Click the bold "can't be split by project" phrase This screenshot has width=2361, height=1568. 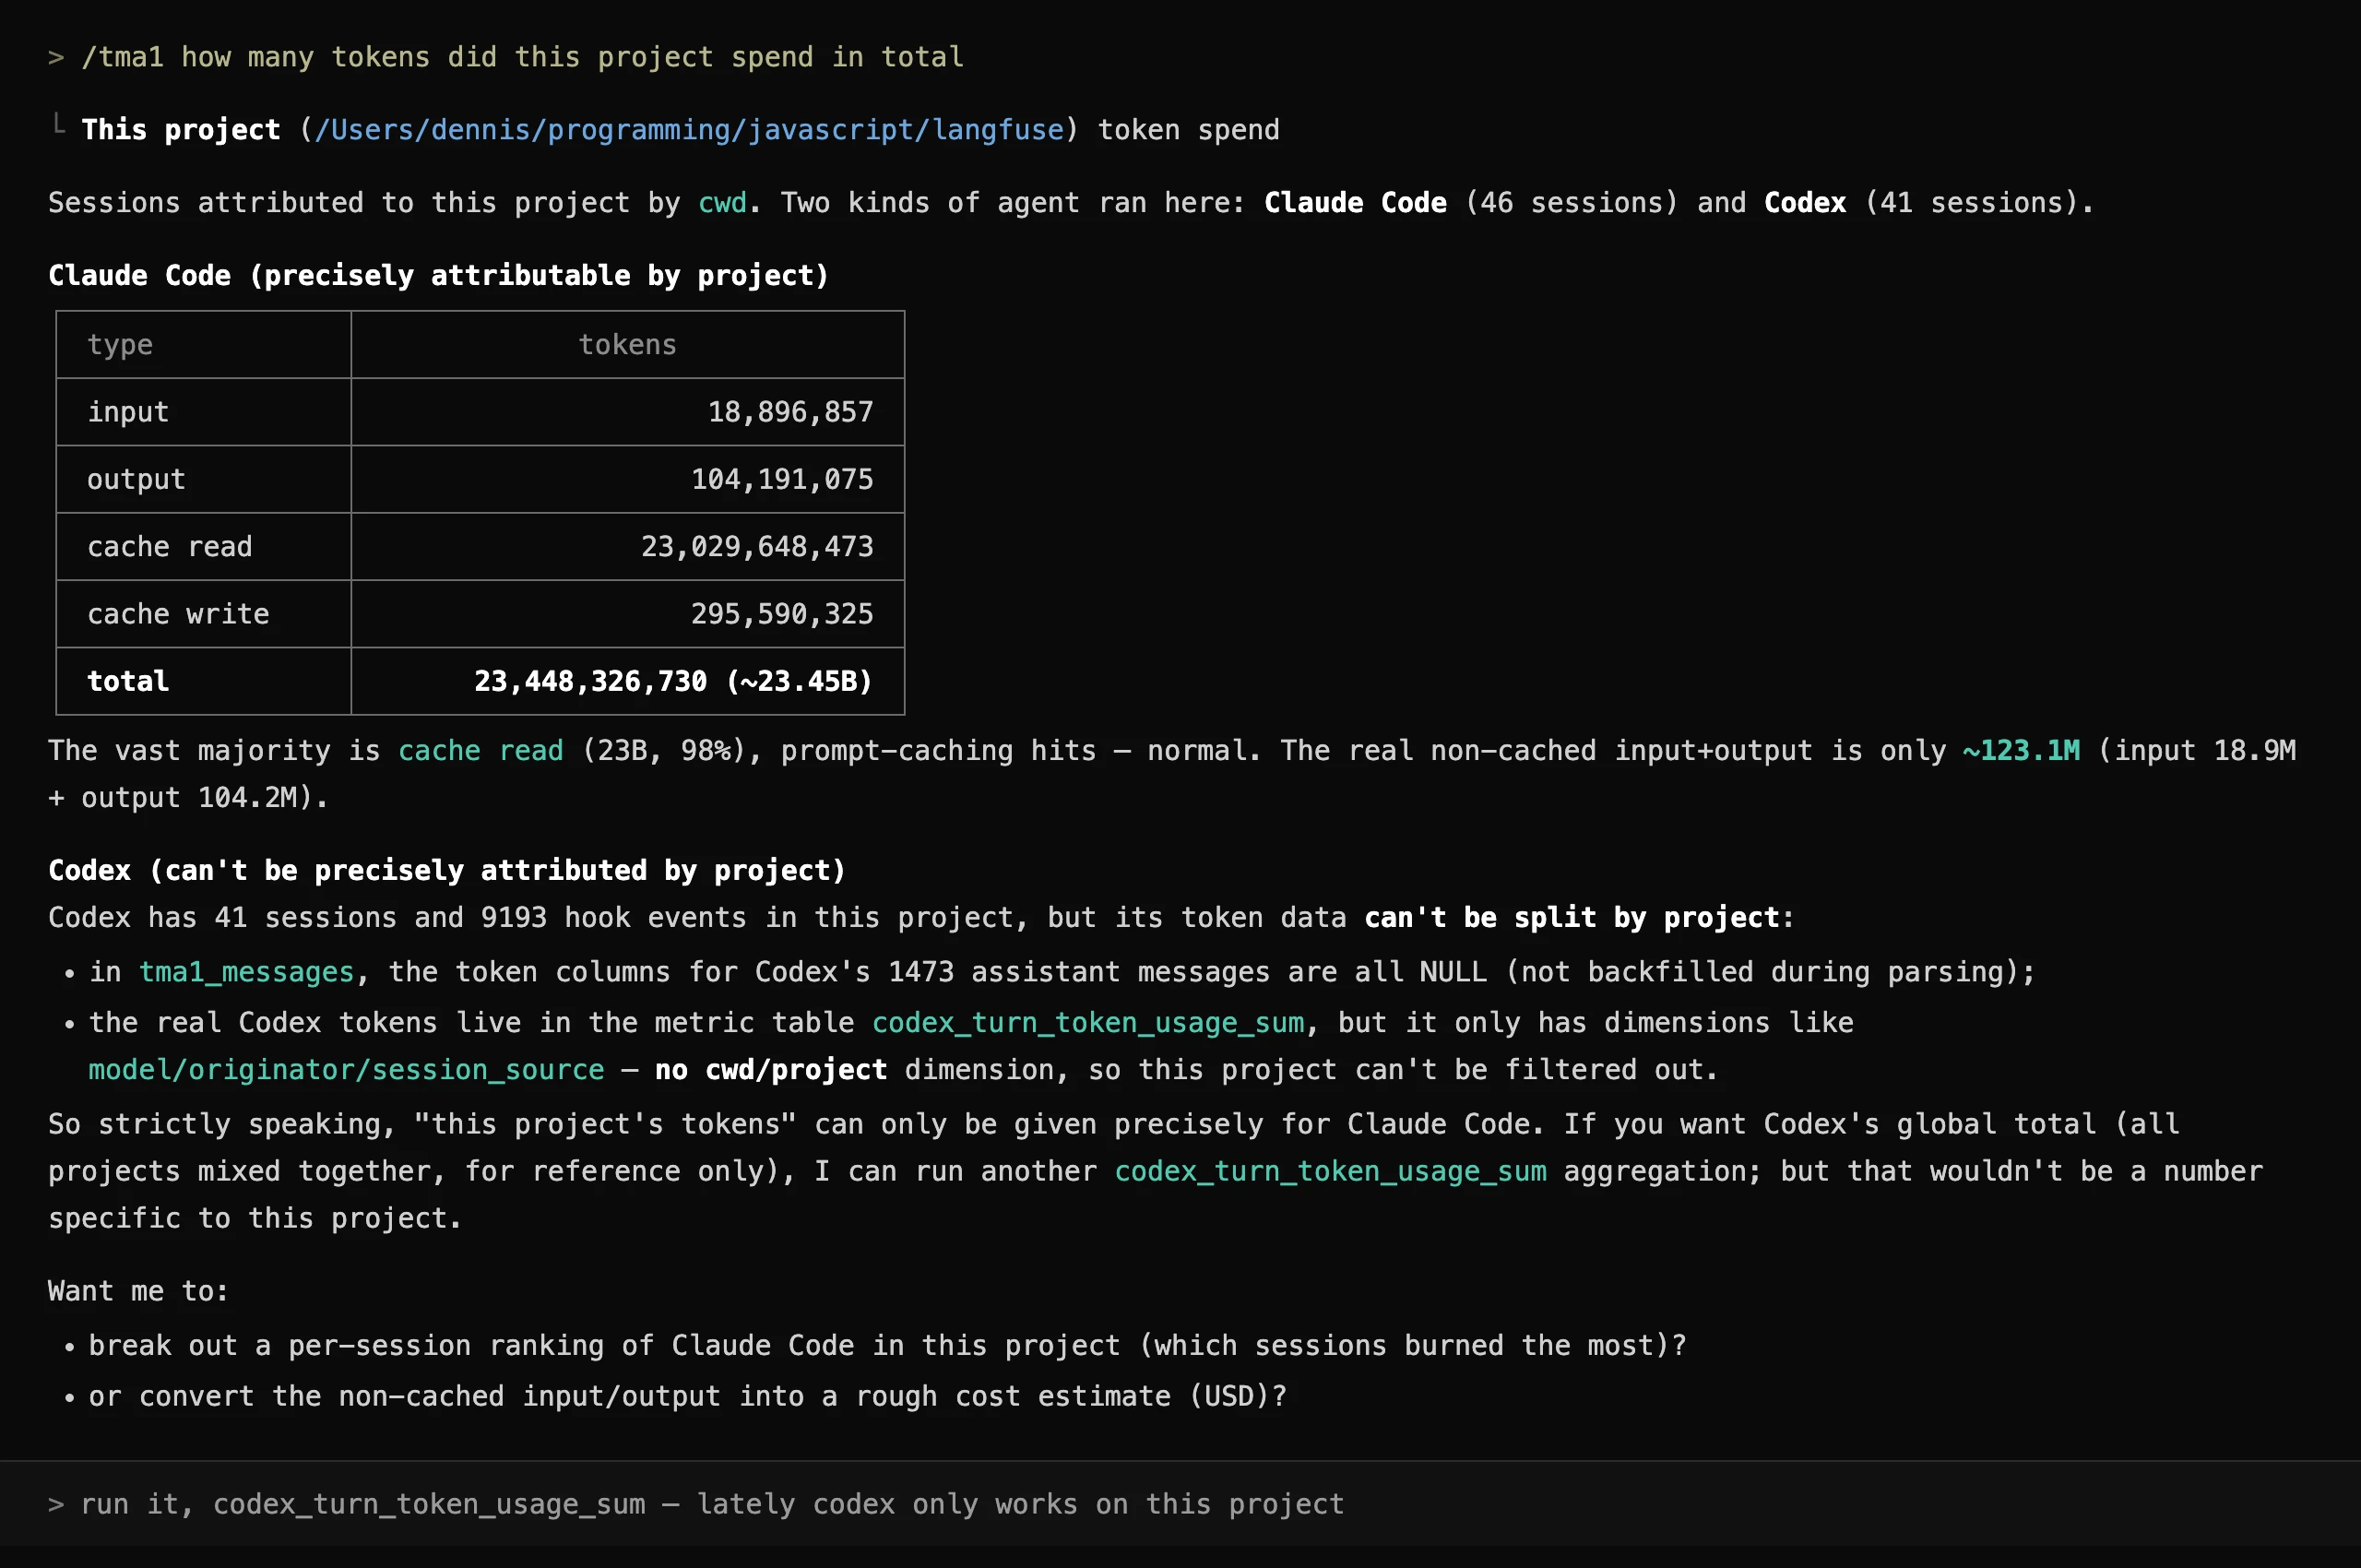[x=1571, y=918]
